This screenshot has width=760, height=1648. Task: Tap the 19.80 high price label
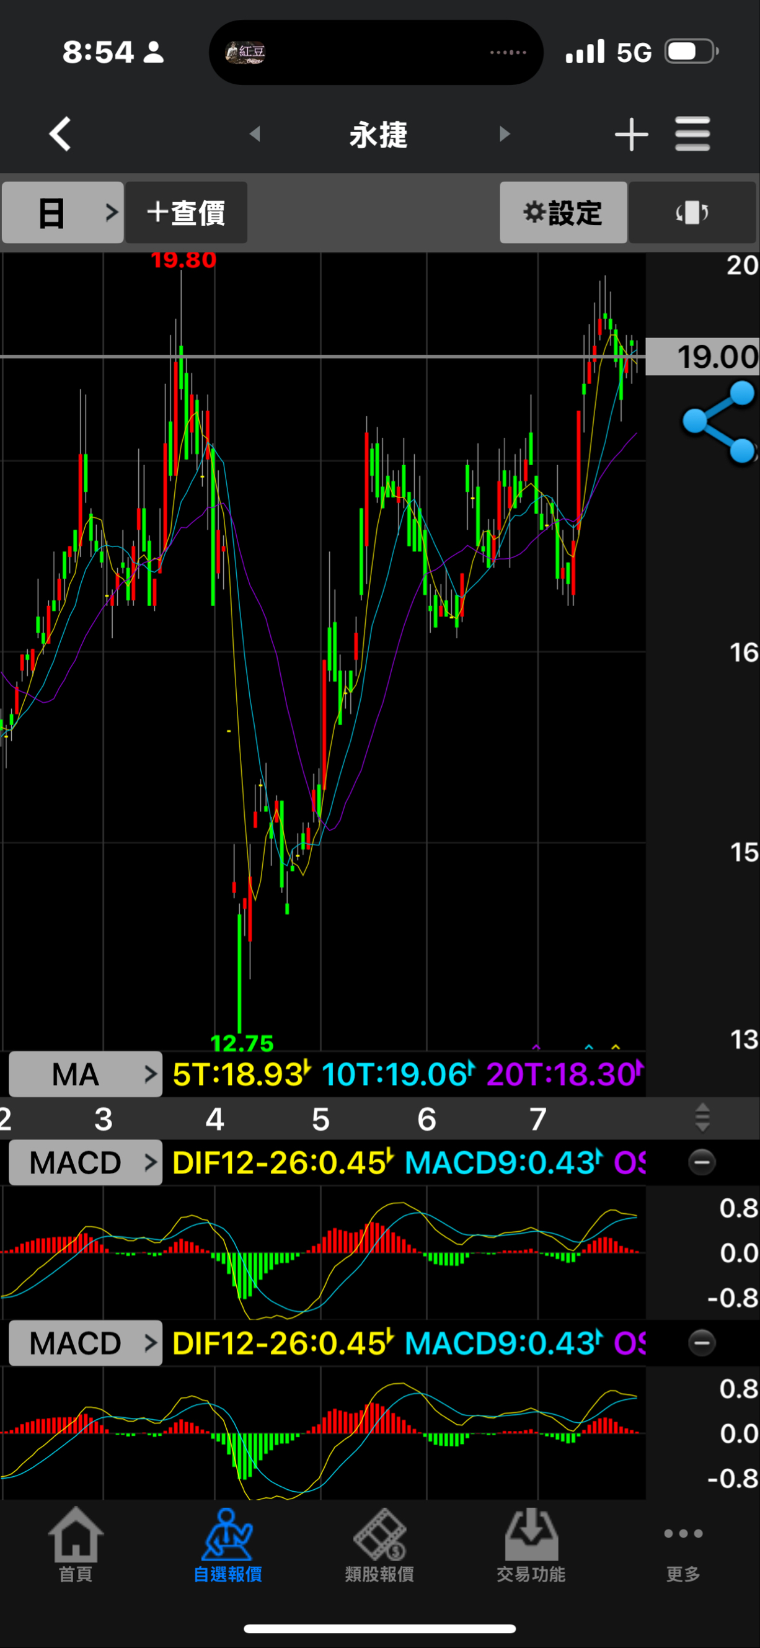pyautogui.click(x=183, y=260)
